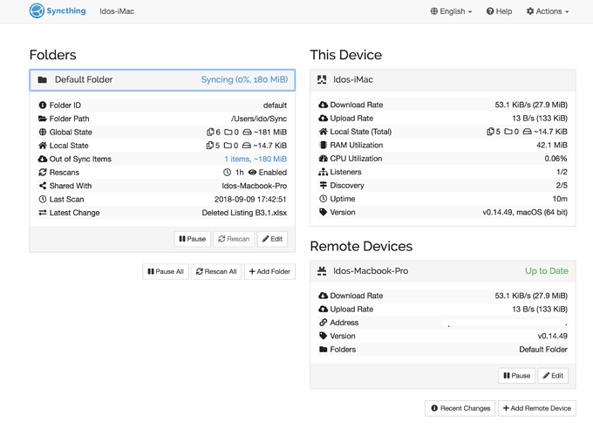Click the RAM Utilization chip icon
The width and height of the screenshot is (593, 436).
[323, 146]
